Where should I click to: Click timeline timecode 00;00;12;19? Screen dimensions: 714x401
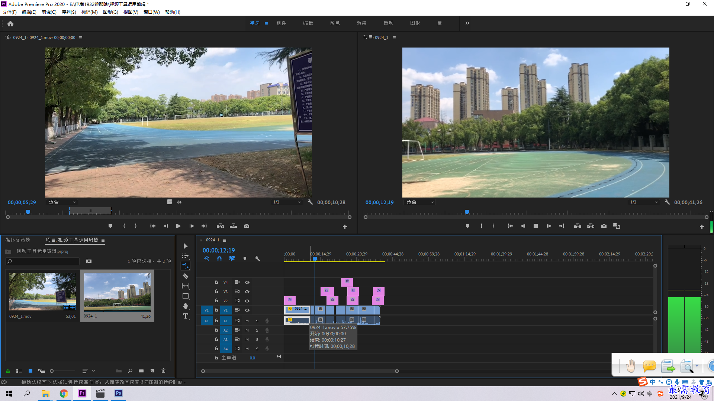click(219, 250)
